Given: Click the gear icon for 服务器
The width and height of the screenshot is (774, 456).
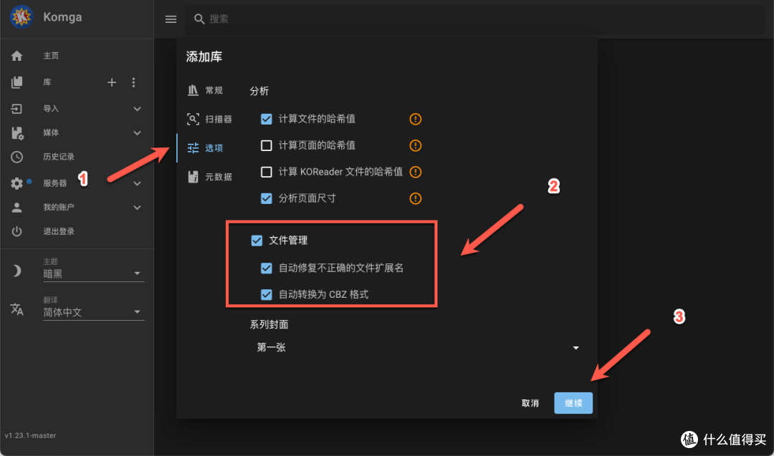Looking at the screenshot, I should coord(16,183).
